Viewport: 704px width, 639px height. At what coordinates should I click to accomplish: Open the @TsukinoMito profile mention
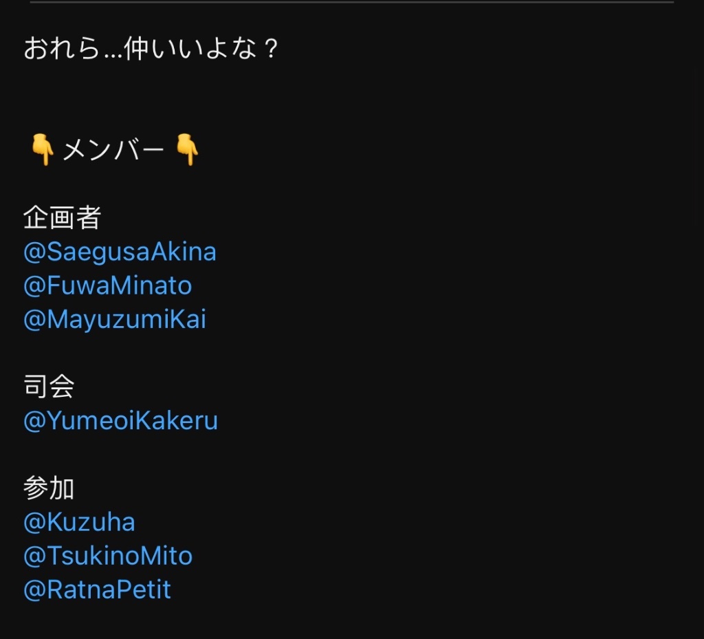pos(108,556)
